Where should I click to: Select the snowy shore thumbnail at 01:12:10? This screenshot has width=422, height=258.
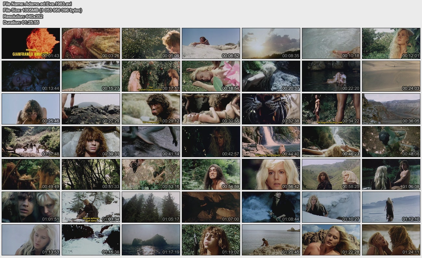[391, 207]
